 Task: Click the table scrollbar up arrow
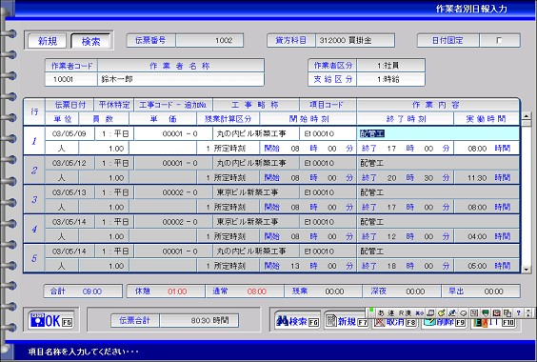527,116
